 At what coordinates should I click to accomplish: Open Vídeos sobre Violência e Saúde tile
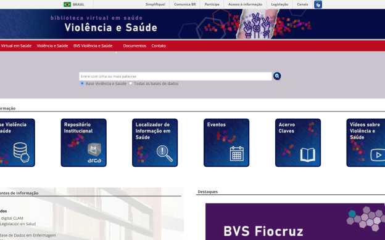pos(366,143)
